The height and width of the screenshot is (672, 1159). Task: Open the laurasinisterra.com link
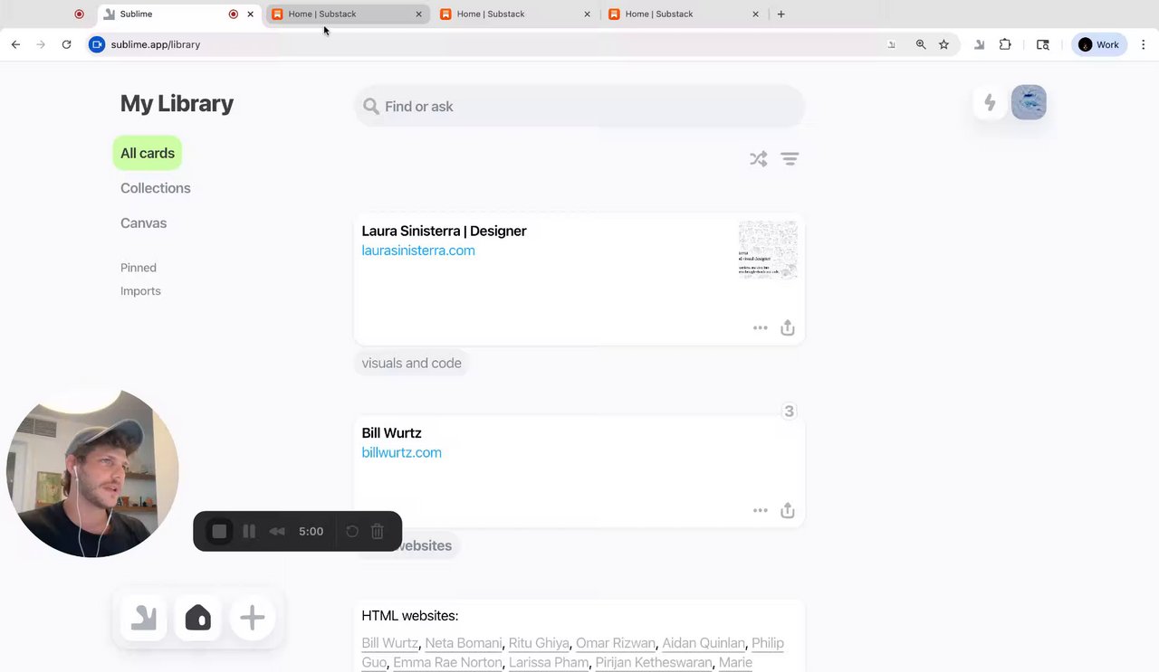[418, 251]
